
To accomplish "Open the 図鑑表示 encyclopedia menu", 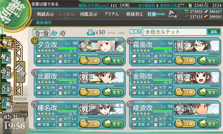I will click(89, 14).
